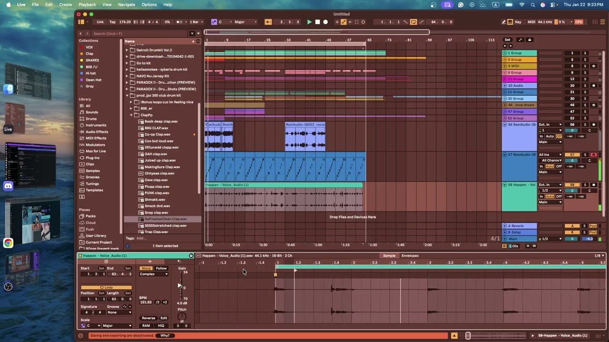The image size is (609, 342).
Task: Click the Optimize Arrangement Height arrows icon
Action: click(520, 40)
